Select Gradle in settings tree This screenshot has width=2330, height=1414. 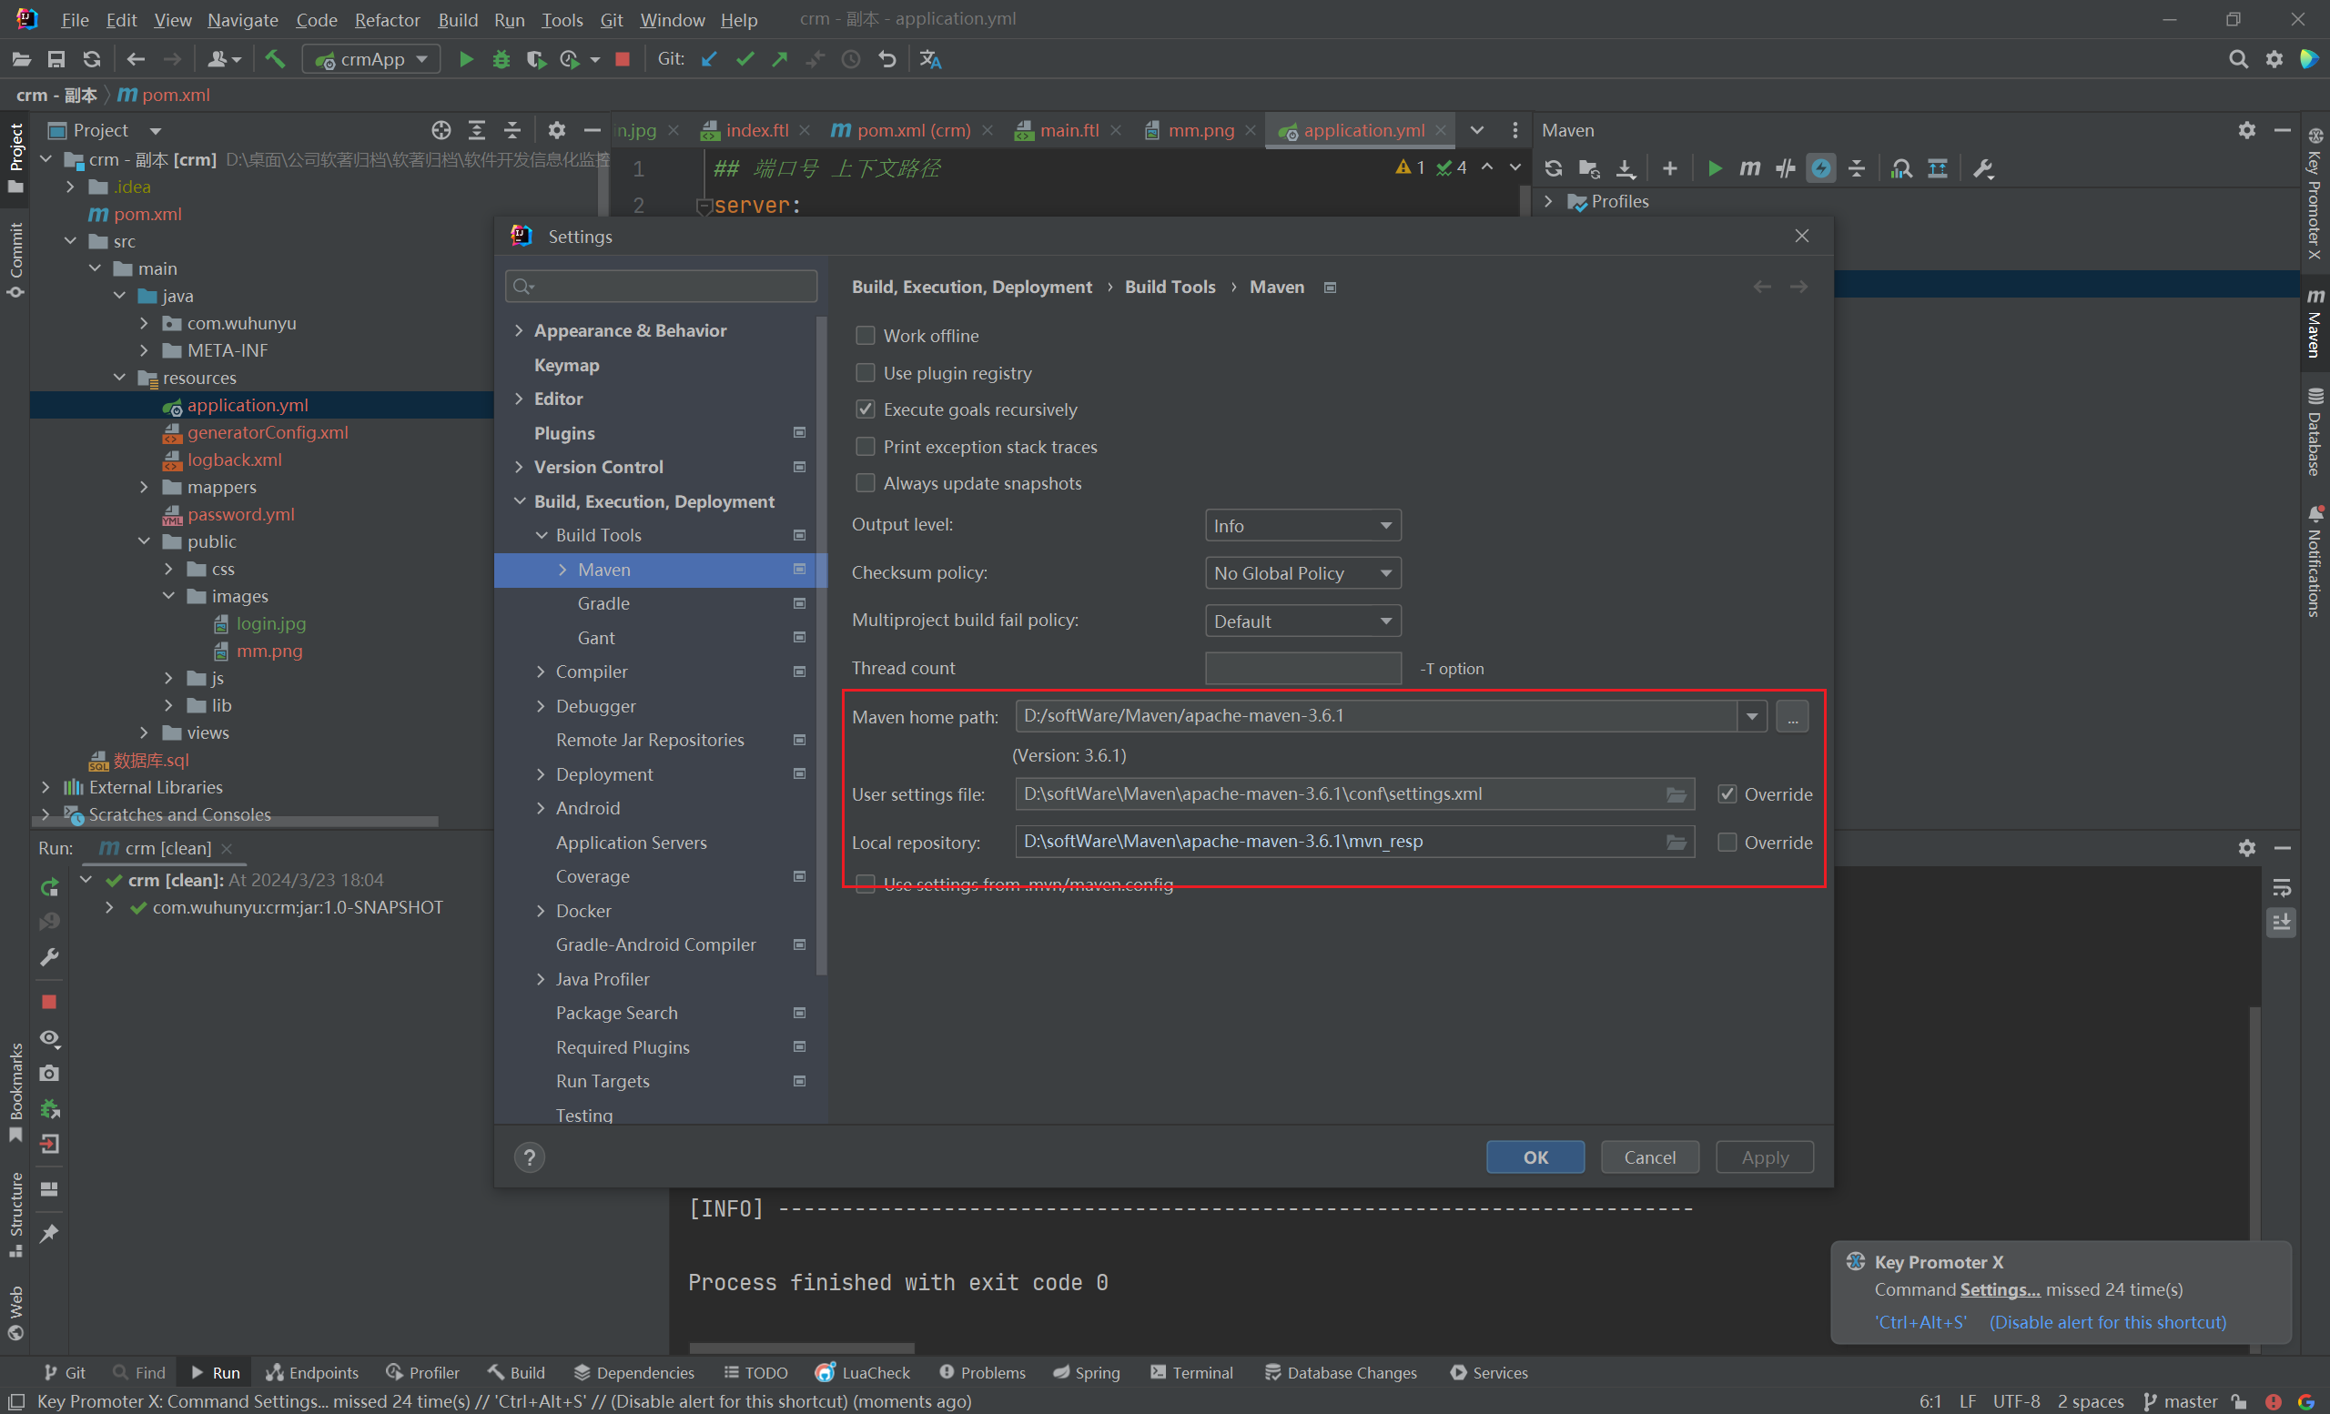pyautogui.click(x=603, y=604)
